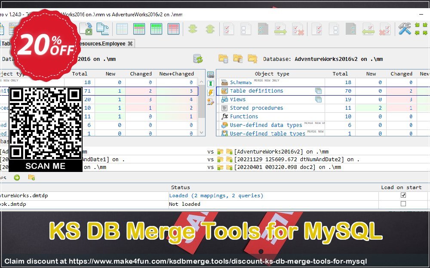Click the folder icon next to green plus
This screenshot has width=430, height=268.
pos(31,178)
